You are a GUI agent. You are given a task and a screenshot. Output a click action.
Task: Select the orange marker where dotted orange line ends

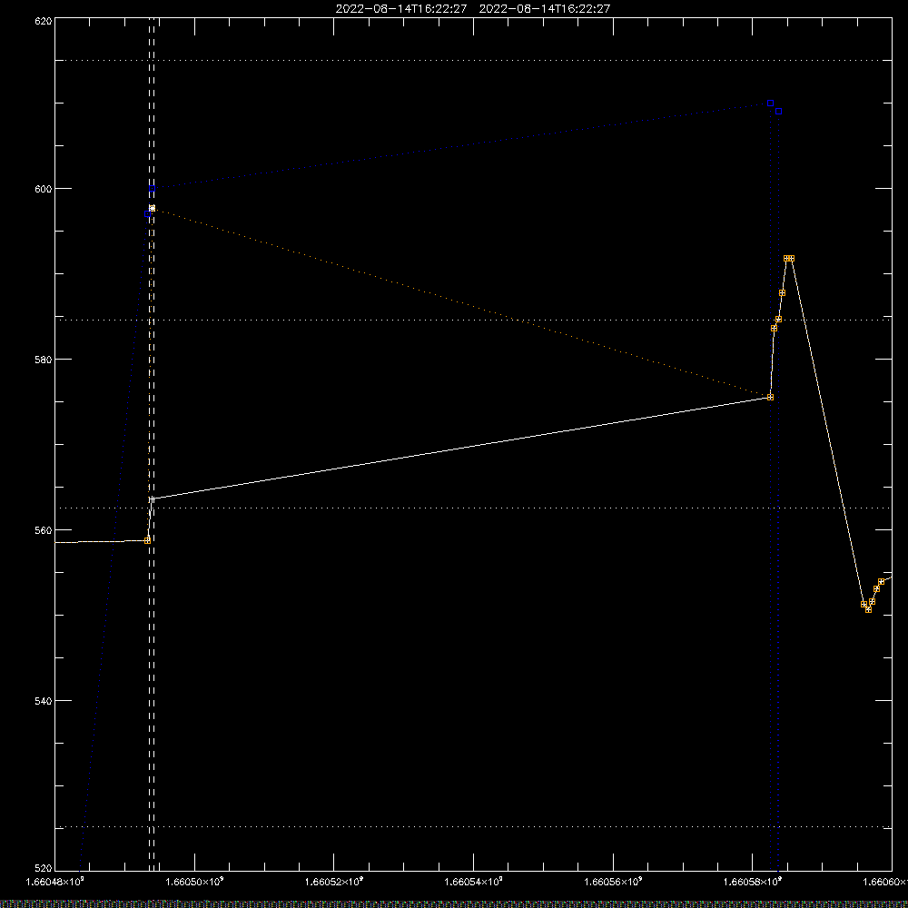770,398
